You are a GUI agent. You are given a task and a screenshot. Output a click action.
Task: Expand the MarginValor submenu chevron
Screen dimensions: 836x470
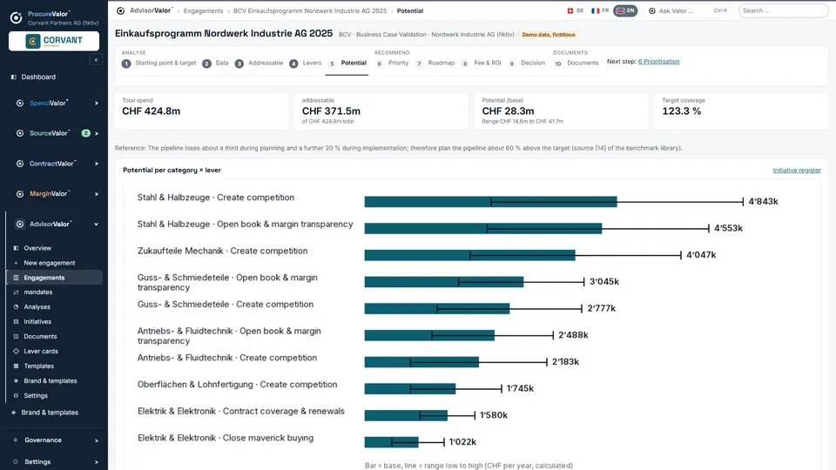coord(97,194)
